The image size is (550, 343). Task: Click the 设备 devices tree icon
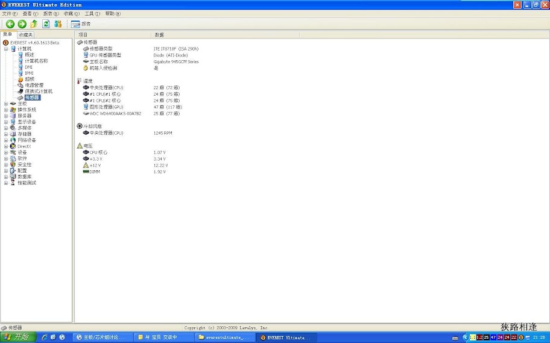pos(13,152)
